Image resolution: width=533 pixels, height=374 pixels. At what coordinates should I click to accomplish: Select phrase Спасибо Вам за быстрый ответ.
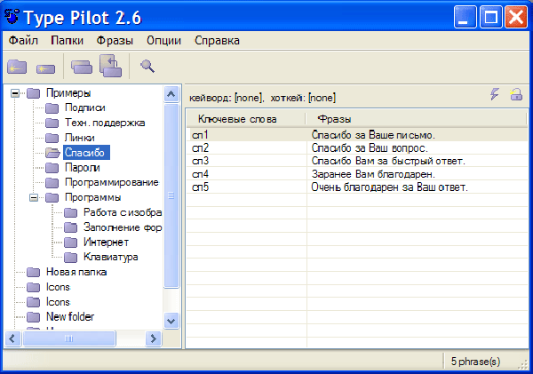[x=388, y=161]
